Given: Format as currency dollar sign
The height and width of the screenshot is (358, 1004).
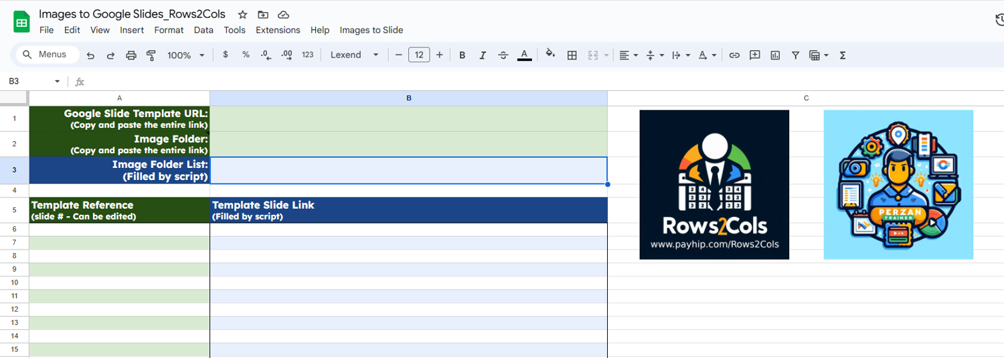Looking at the screenshot, I should point(226,55).
